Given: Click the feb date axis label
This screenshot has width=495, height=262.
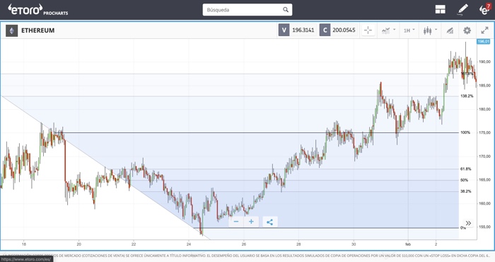Looking at the screenshot, I should [408, 244].
